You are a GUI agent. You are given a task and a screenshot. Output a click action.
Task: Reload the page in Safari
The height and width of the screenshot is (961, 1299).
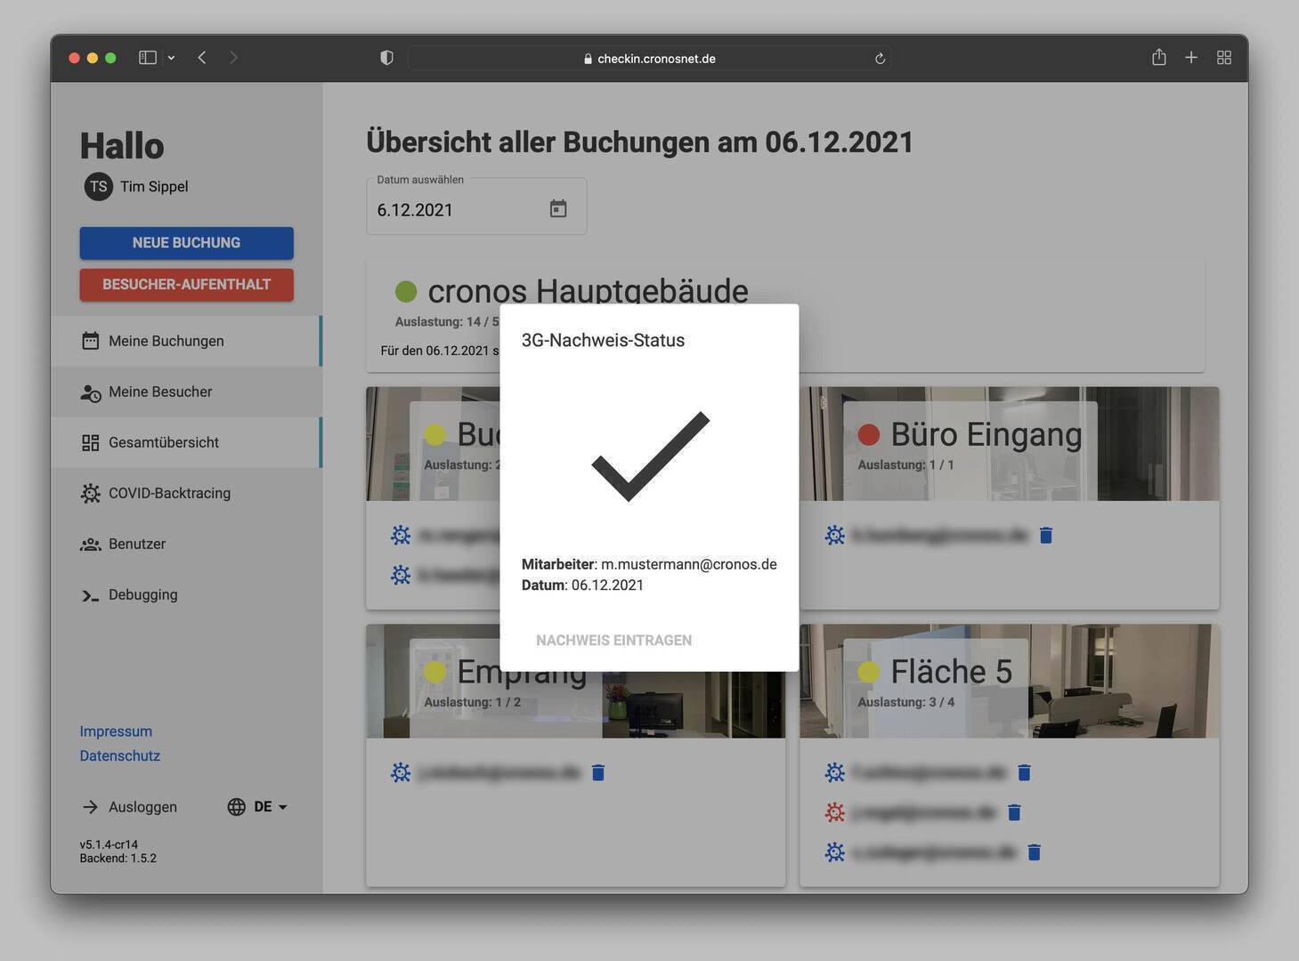pos(880,59)
